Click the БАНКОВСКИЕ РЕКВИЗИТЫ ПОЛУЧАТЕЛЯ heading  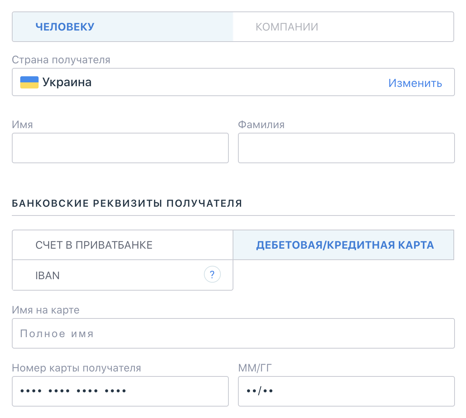[x=127, y=203]
